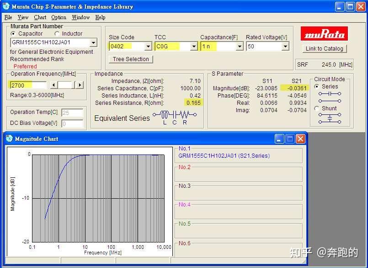Click the frequency decrease arrow
The image size is (368, 268).
click(54, 84)
